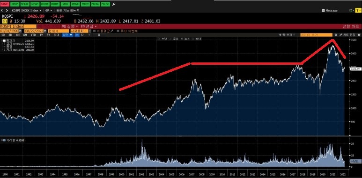The image size is (362, 178).
Task: Go forward with the right chevron arrow
Action: point(7,11)
